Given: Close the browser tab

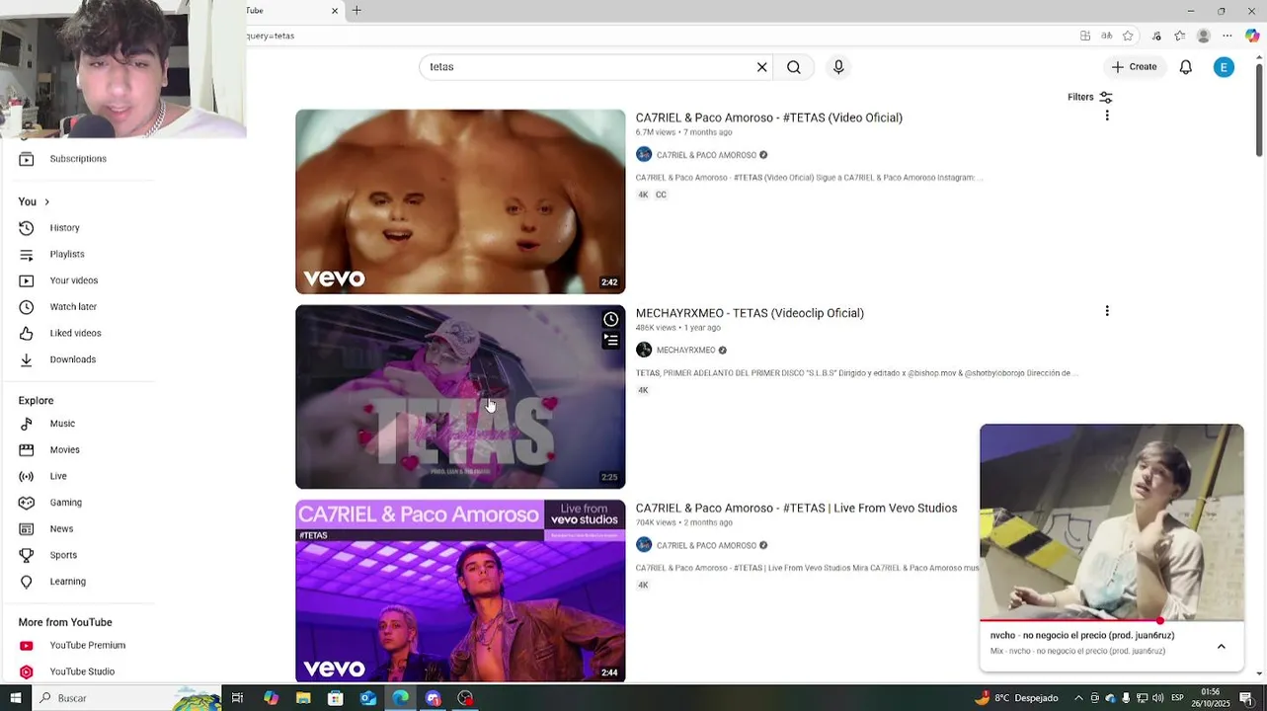Looking at the screenshot, I should point(335,11).
